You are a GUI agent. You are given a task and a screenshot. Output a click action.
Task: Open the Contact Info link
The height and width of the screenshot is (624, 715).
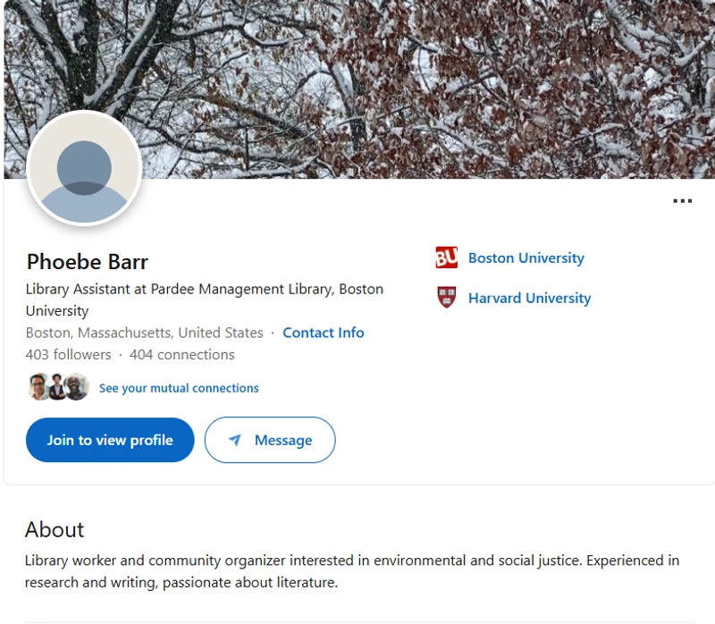tap(323, 333)
